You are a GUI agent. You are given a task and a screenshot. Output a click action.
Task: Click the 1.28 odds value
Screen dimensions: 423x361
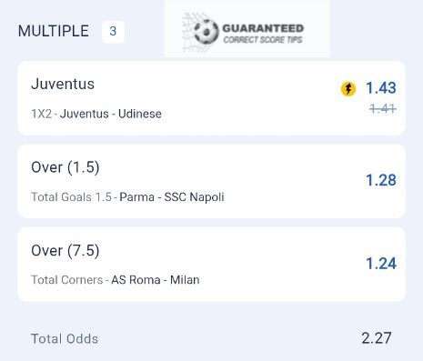[x=381, y=180]
